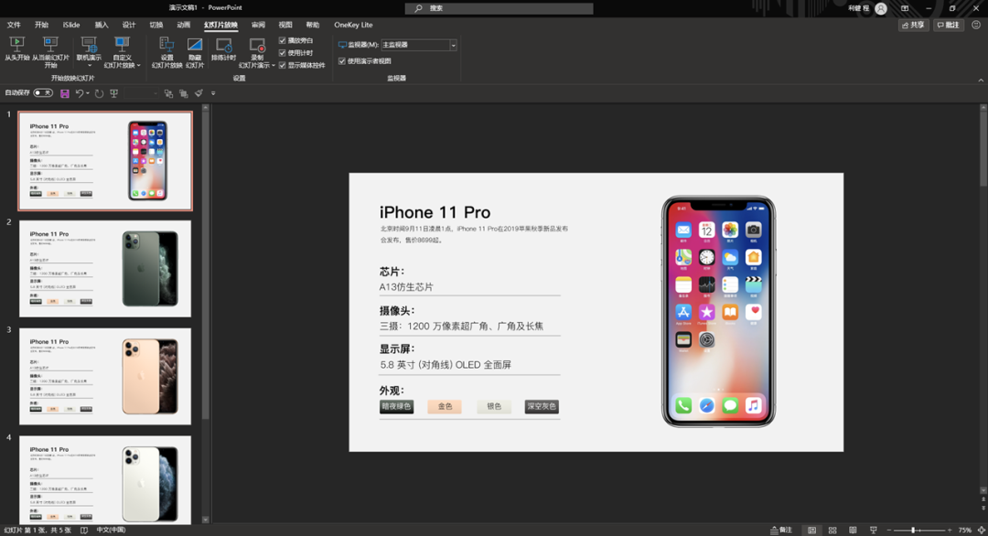Open the File (文件) tab
This screenshot has height=536, width=988.
coord(13,26)
